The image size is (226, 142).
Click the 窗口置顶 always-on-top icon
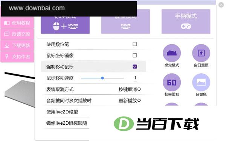[201, 53]
